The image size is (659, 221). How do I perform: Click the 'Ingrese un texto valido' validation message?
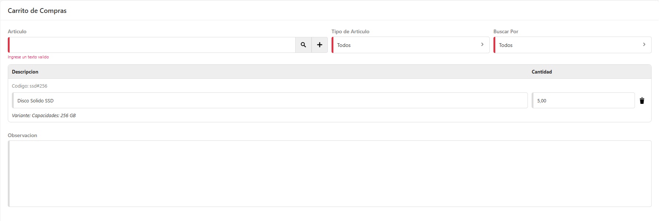point(28,57)
